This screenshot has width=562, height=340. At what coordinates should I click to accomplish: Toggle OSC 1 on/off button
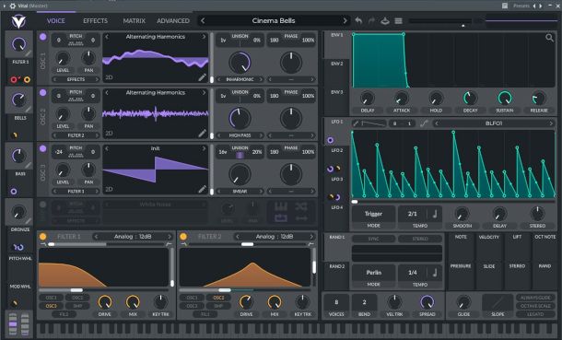43,37
